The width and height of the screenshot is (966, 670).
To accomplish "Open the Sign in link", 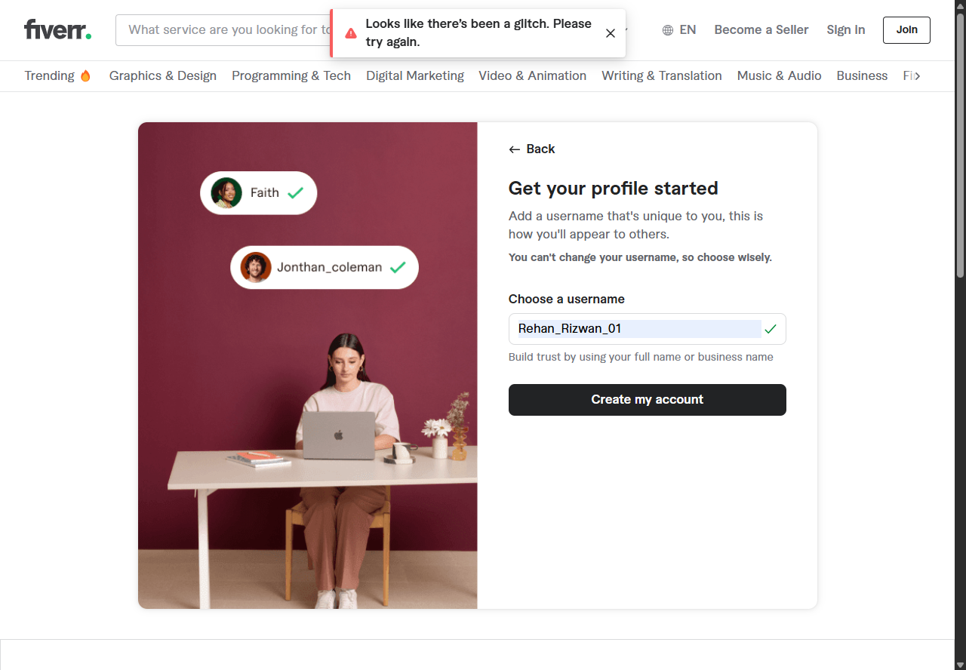I will [x=846, y=30].
